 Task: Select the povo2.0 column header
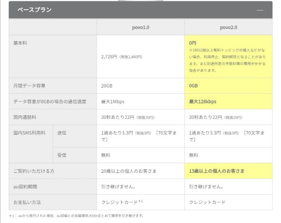(x=228, y=27)
